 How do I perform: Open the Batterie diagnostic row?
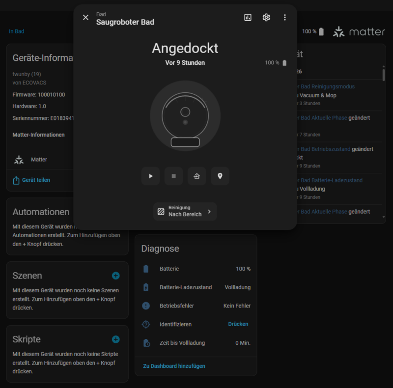pos(196,269)
